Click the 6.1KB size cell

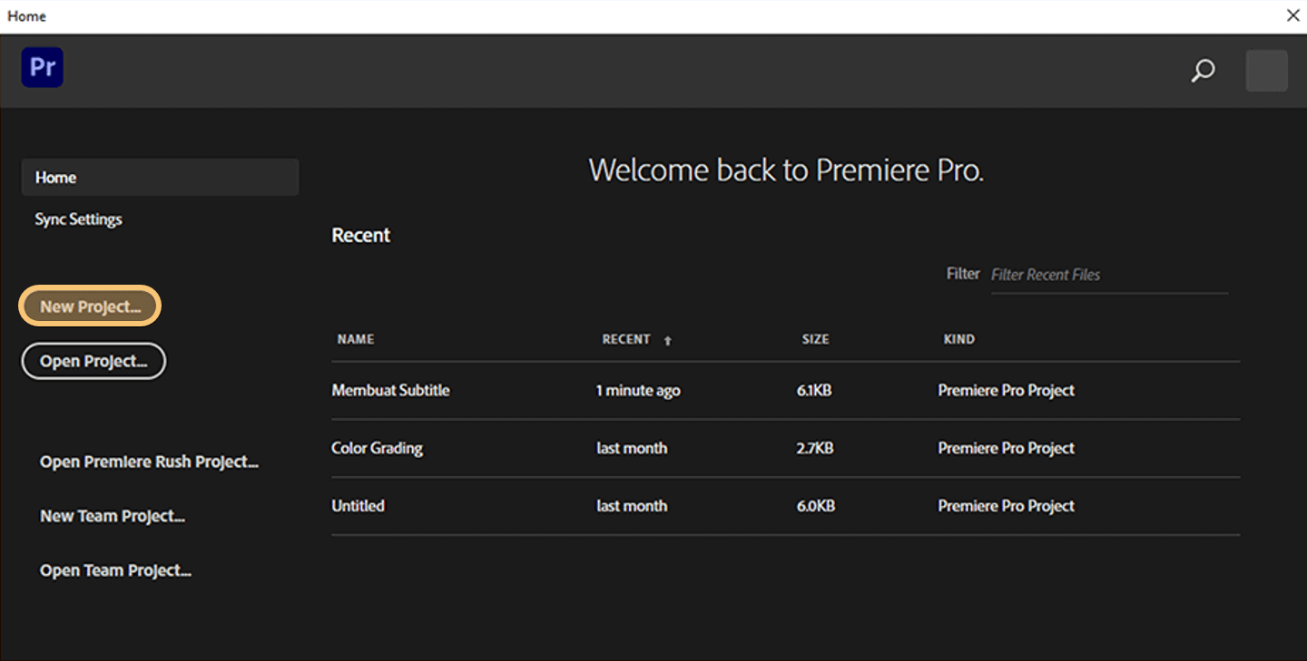pos(814,391)
